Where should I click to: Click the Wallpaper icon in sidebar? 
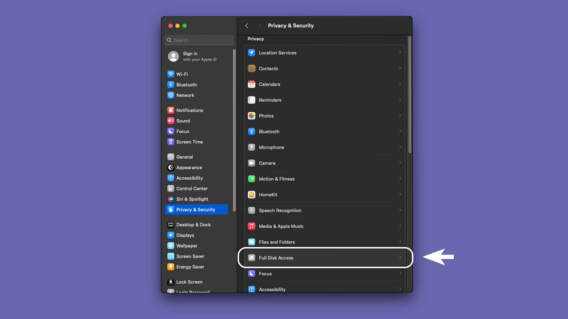coord(171,246)
